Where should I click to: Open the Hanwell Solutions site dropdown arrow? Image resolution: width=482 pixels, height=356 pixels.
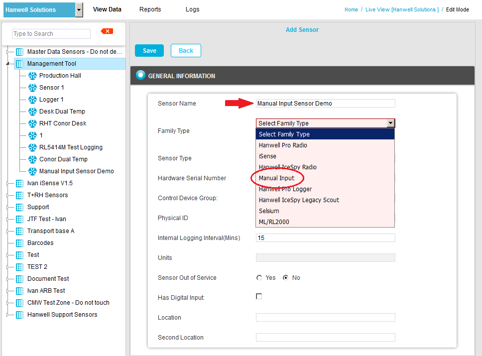click(x=79, y=10)
